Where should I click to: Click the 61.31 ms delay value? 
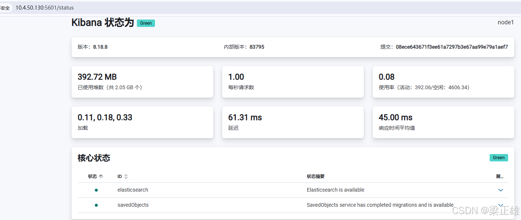(x=245, y=118)
